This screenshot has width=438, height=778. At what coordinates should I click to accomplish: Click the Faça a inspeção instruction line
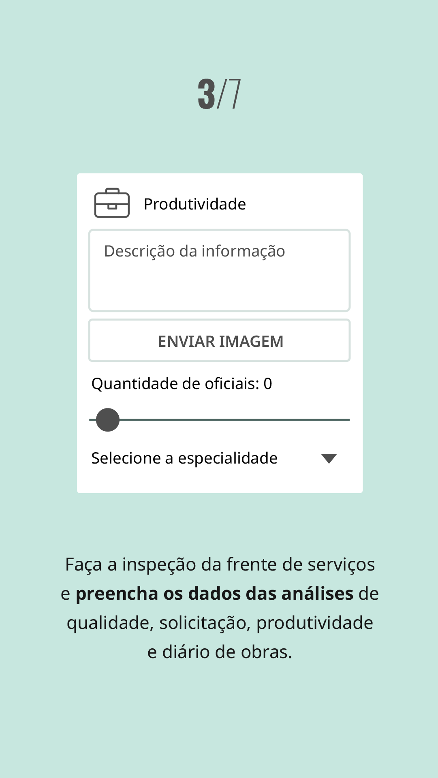point(220,564)
